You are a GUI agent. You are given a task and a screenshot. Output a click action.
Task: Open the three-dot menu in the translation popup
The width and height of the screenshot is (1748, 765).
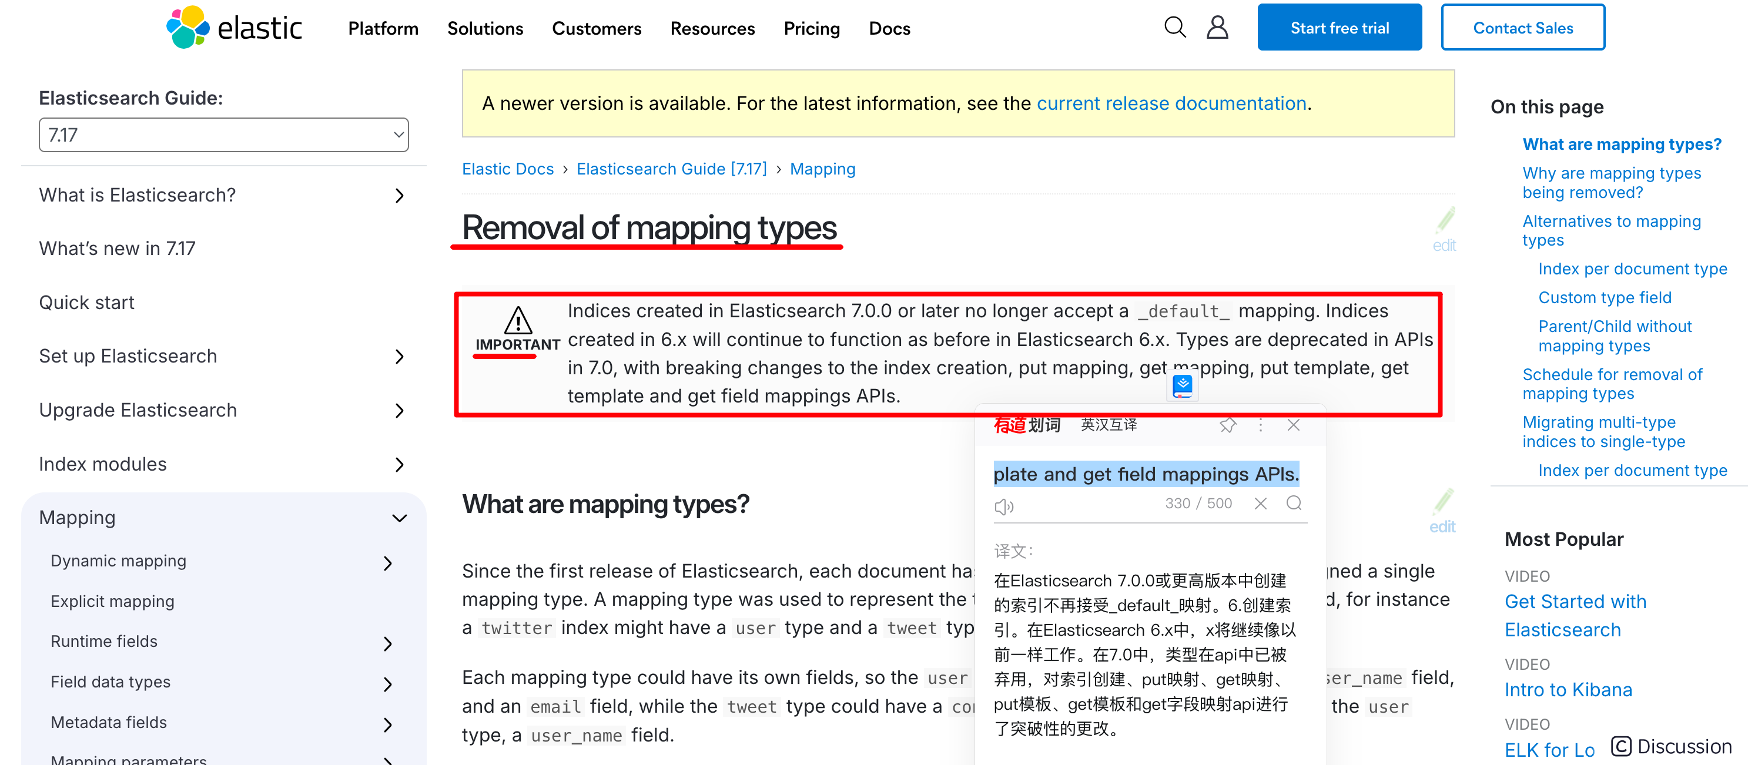point(1261,425)
